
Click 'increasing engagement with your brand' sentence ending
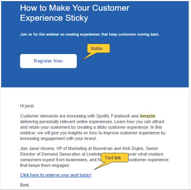[58, 138]
